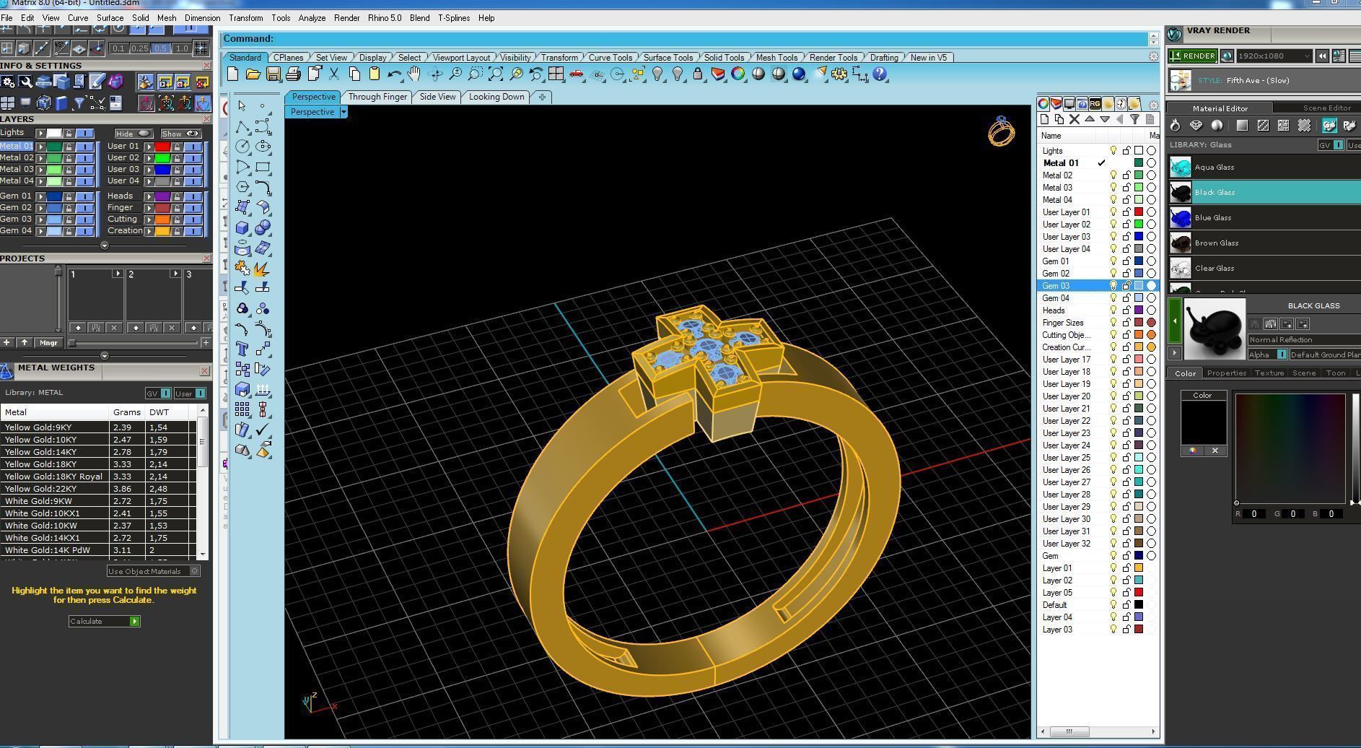Toggle lock for User 01 layer
Viewport: 1361px width, 748px height.
pyautogui.click(x=177, y=146)
